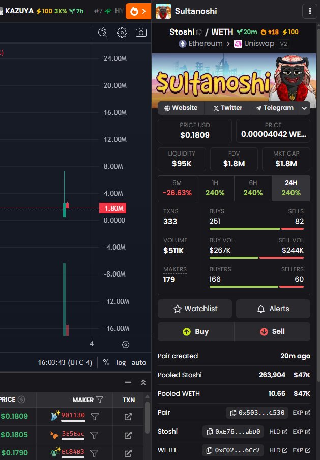
Task: Click the #7 trending ticker item
Action: coord(109,11)
